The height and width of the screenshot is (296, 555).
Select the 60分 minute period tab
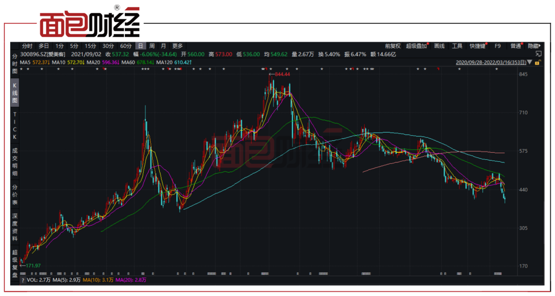[x=126, y=46]
